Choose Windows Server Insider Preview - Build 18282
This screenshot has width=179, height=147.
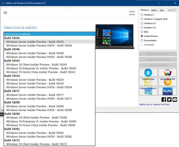coord(49,133)
